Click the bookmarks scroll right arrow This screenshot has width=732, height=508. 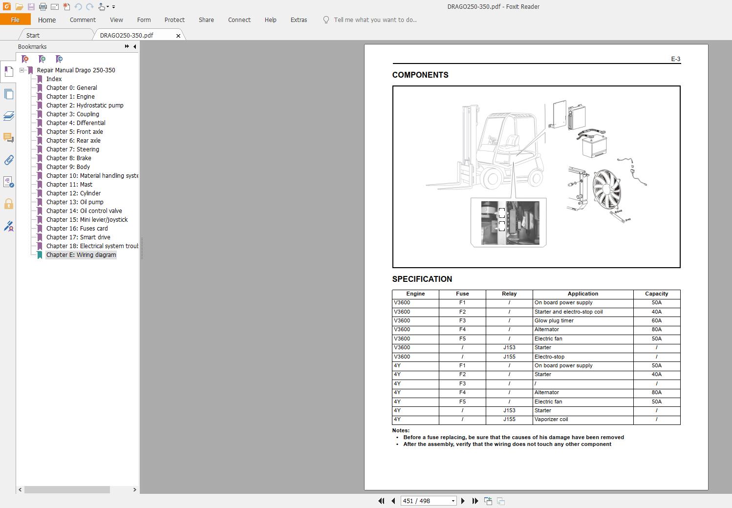pyautogui.click(x=135, y=489)
